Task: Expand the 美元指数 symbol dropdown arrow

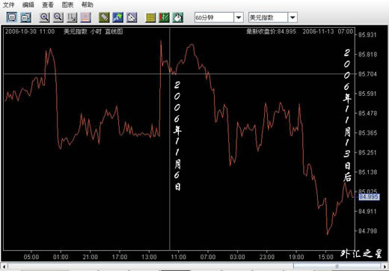Action: point(292,17)
